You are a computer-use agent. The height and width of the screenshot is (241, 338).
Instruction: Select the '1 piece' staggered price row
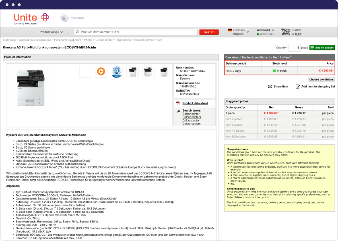pos(280,113)
